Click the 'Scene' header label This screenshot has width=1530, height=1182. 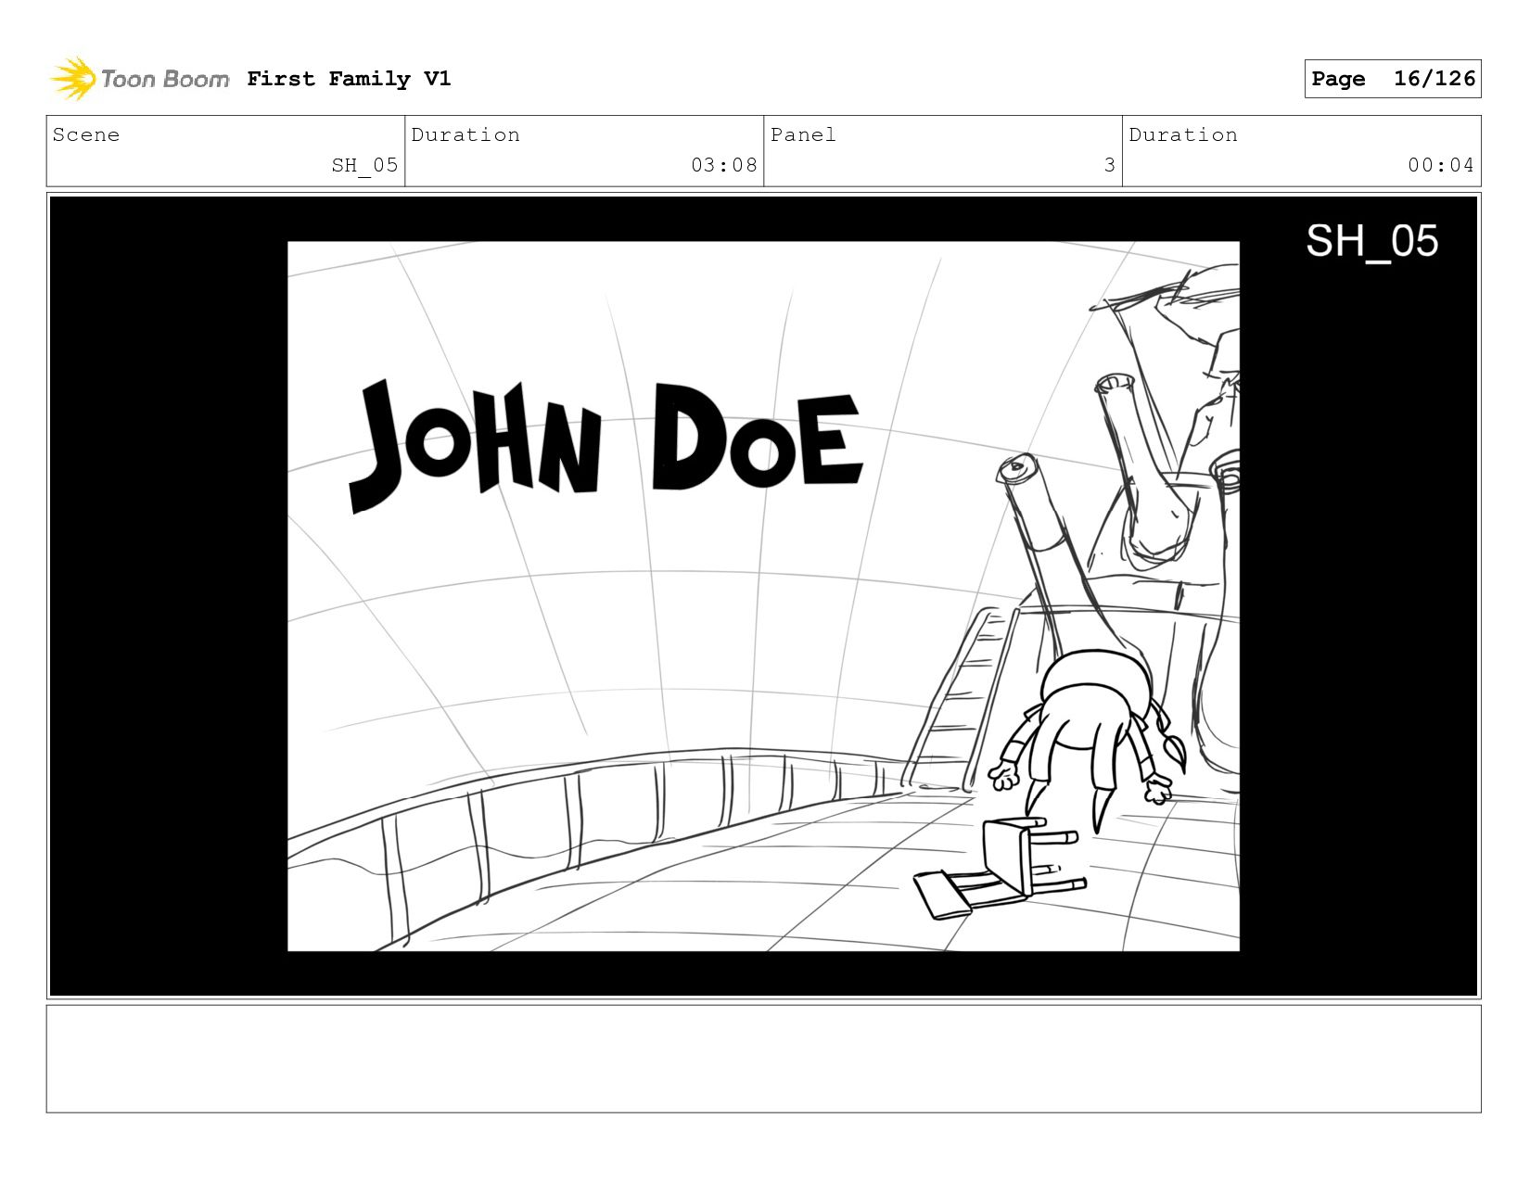click(x=86, y=134)
